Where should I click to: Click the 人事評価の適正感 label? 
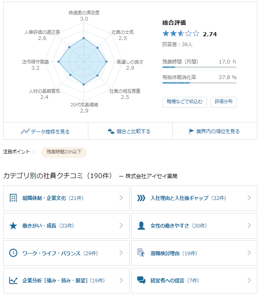pyautogui.click(x=42, y=32)
